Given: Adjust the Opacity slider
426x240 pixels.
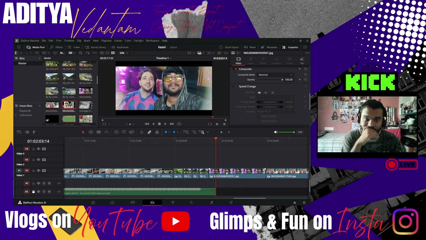Looking at the screenshot, I should 270,80.
